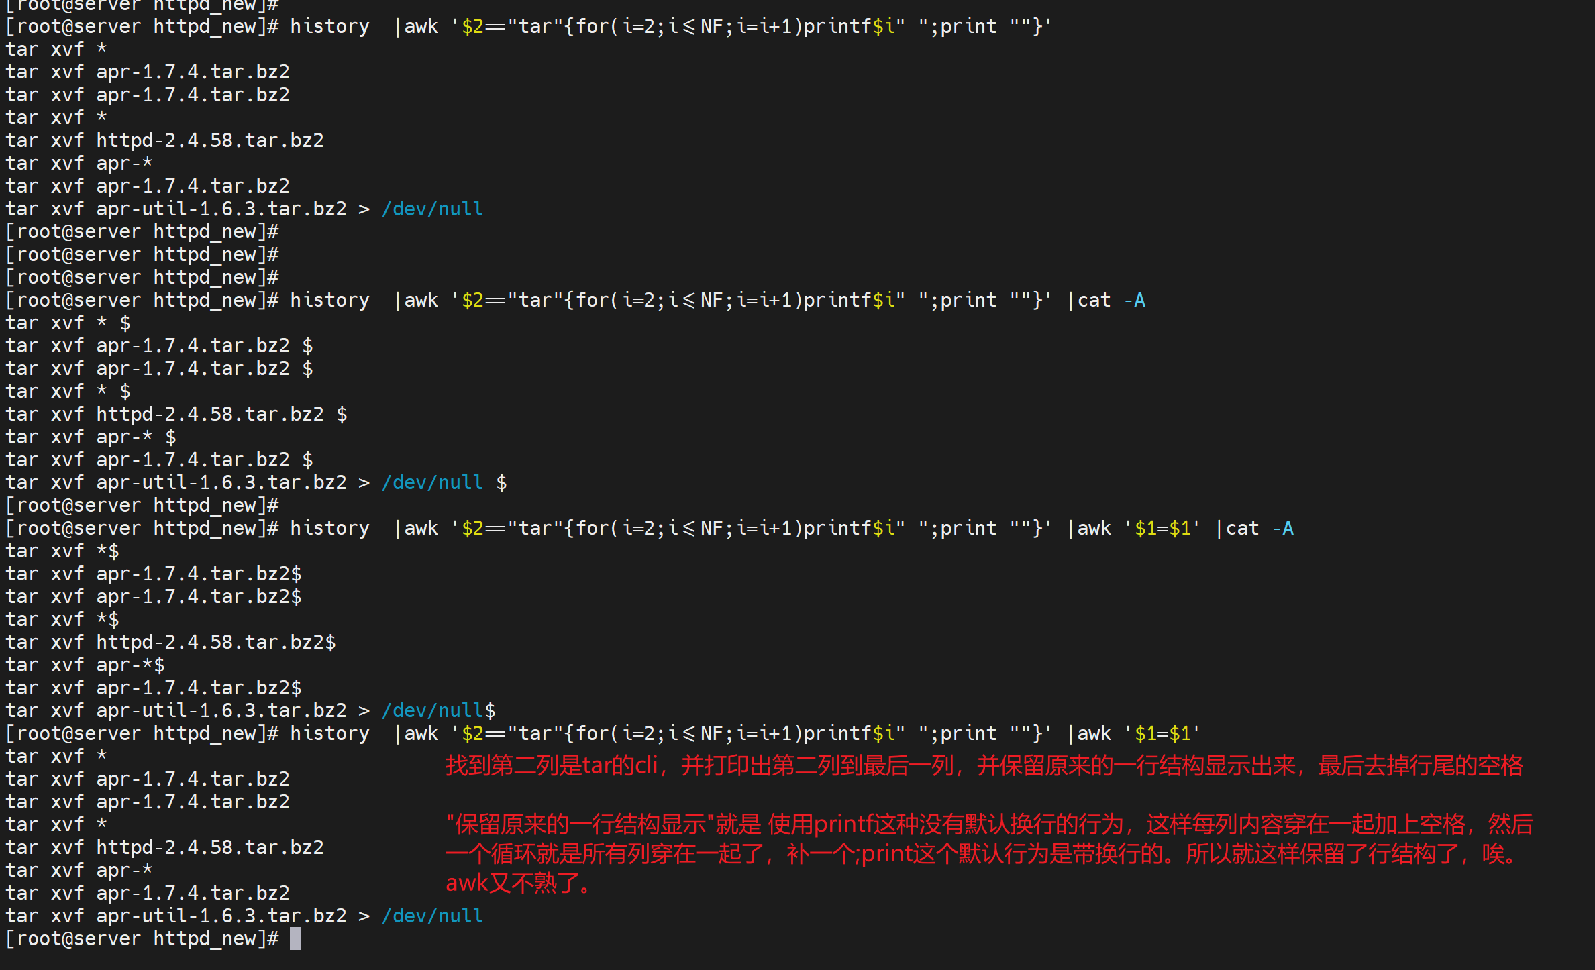Screen dimensions: 1595x970
Task: Click 'httpd-2.4.58.tar.bz2$' line without trailing space
Action: (x=216, y=642)
